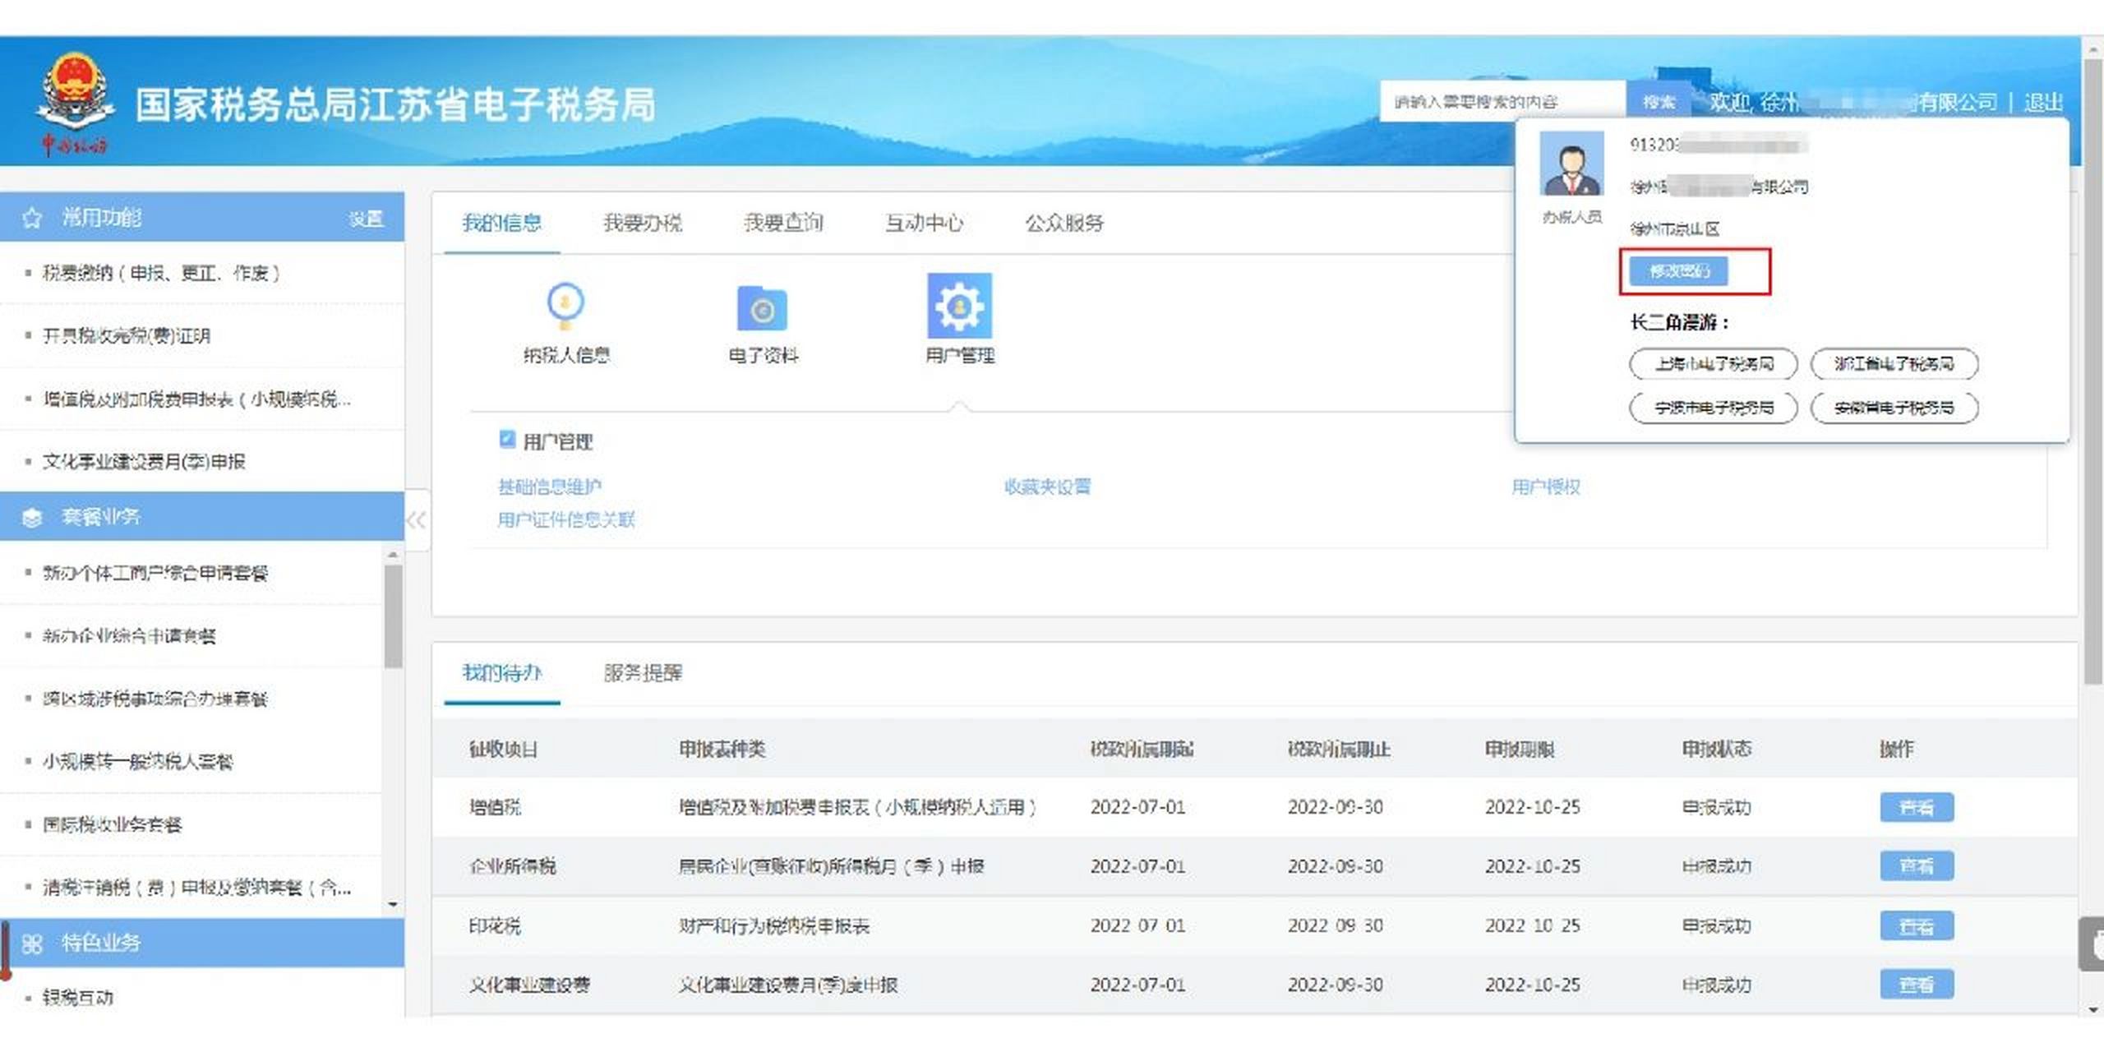Open 浙江省电子税务局 roaming link
2104x1052 pixels.
click(x=1894, y=364)
